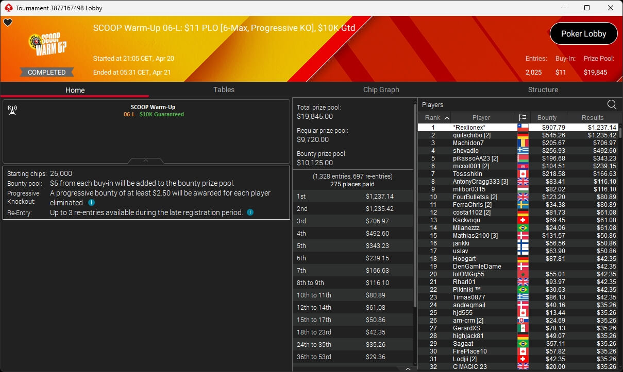Click the chevron below the prize list
Screen dimensions: 623x372
408,368
